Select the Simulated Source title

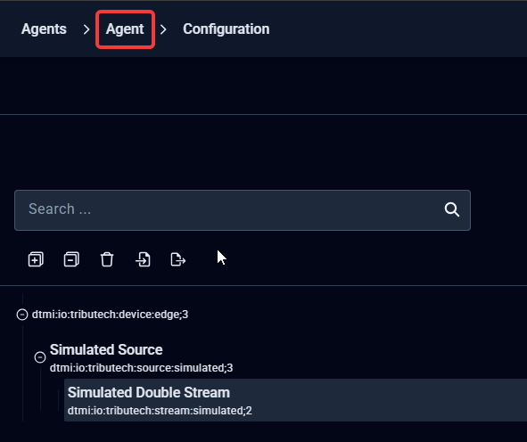click(x=106, y=349)
